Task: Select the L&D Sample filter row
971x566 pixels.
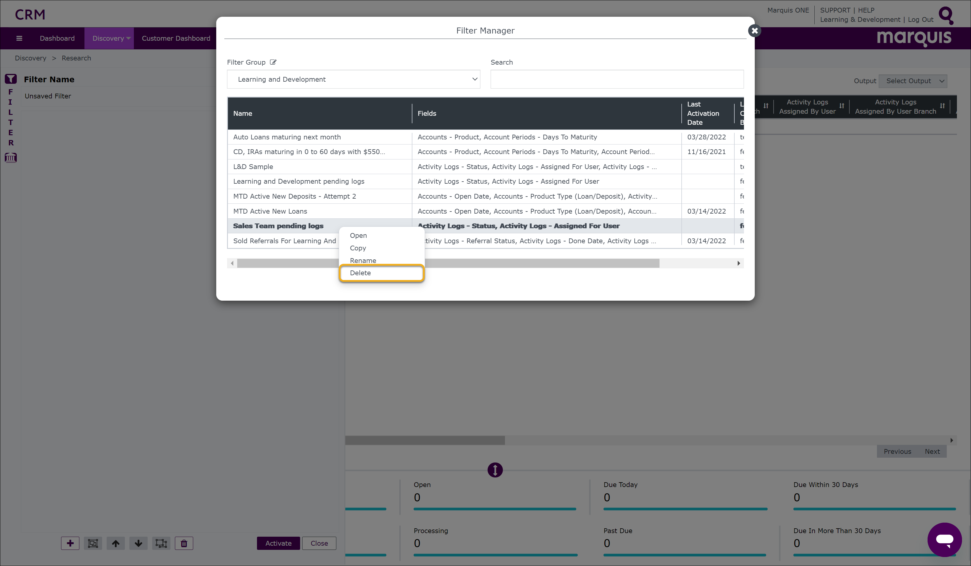Action: (x=485, y=167)
